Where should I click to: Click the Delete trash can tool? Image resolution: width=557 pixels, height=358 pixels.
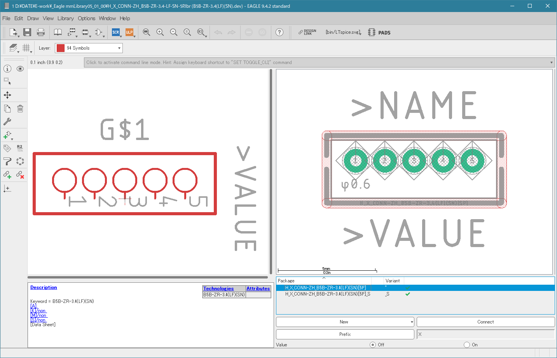(20, 109)
